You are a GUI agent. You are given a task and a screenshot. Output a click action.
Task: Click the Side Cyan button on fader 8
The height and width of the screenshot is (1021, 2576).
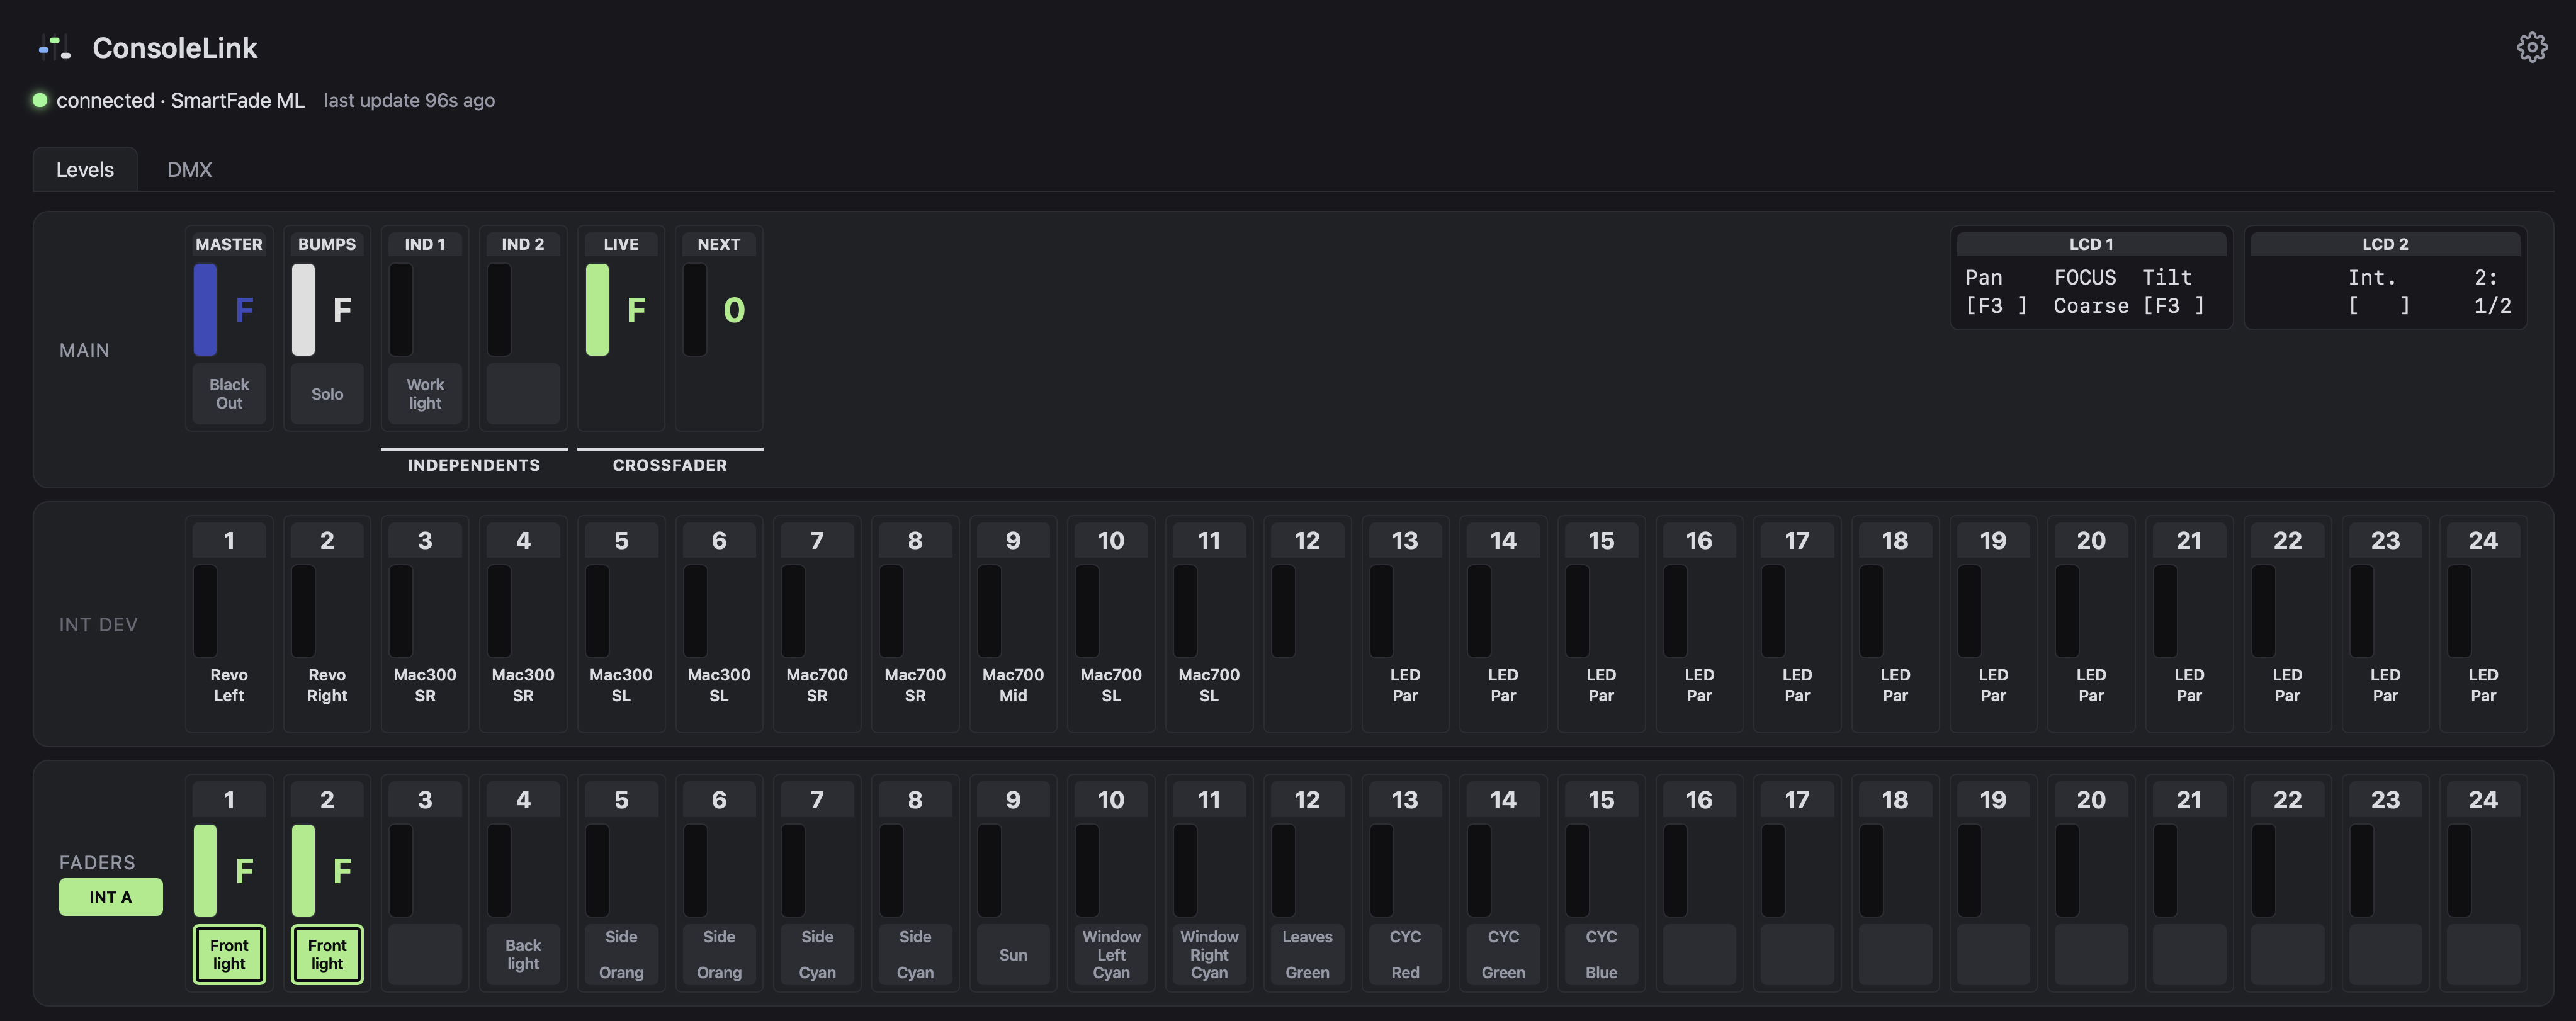[x=915, y=954]
